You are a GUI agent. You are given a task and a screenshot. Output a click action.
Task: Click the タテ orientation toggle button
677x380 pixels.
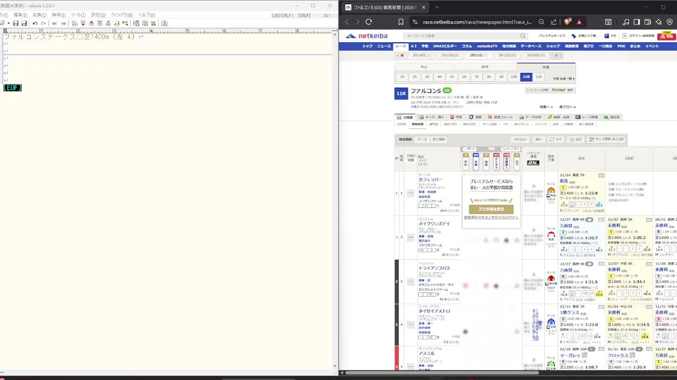point(556,139)
